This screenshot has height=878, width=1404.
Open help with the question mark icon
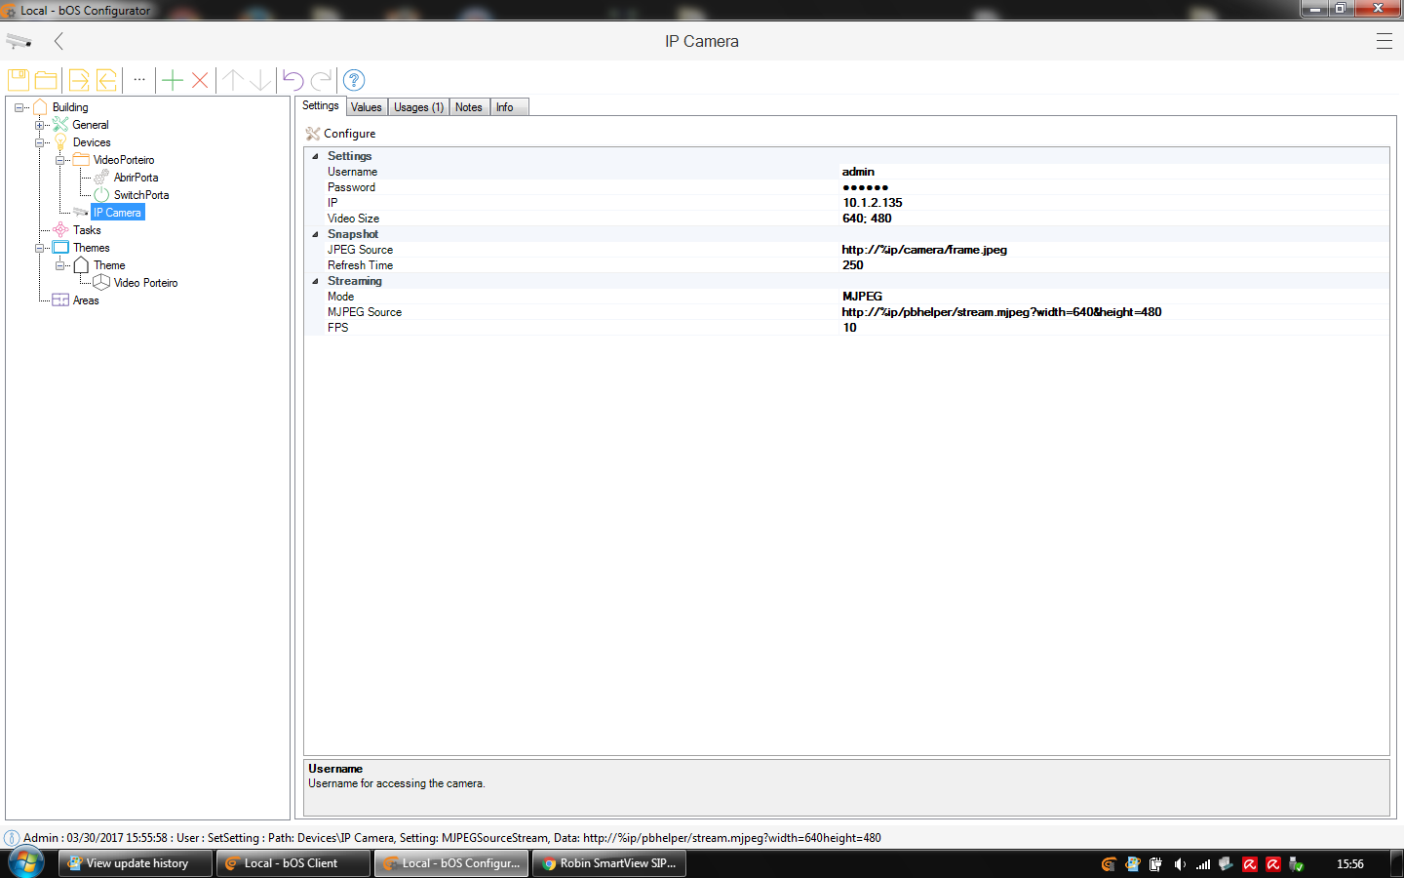coord(354,80)
